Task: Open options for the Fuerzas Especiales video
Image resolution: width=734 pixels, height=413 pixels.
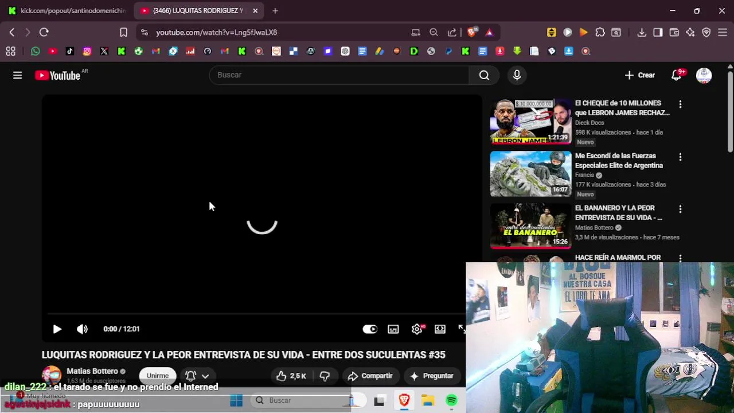Action: tap(680, 157)
